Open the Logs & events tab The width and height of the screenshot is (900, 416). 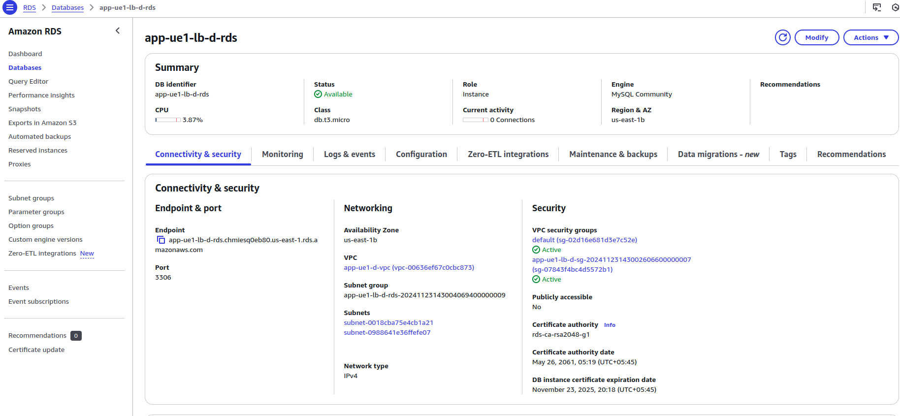pyautogui.click(x=350, y=154)
